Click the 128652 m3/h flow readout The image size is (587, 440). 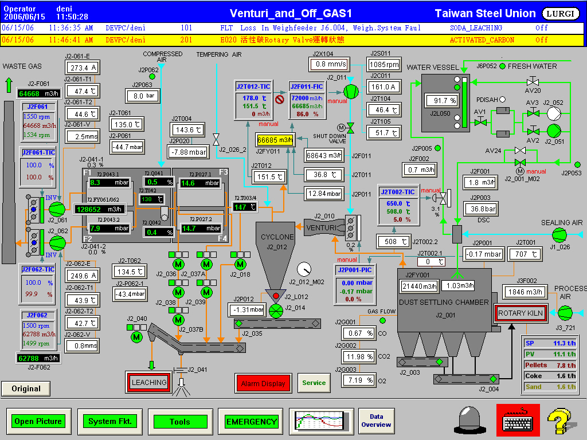click(x=100, y=209)
